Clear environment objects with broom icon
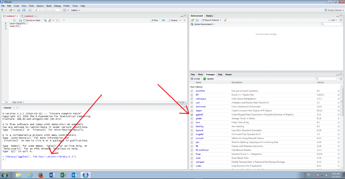The width and height of the screenshot is (345, 179). tap(225, 20)
